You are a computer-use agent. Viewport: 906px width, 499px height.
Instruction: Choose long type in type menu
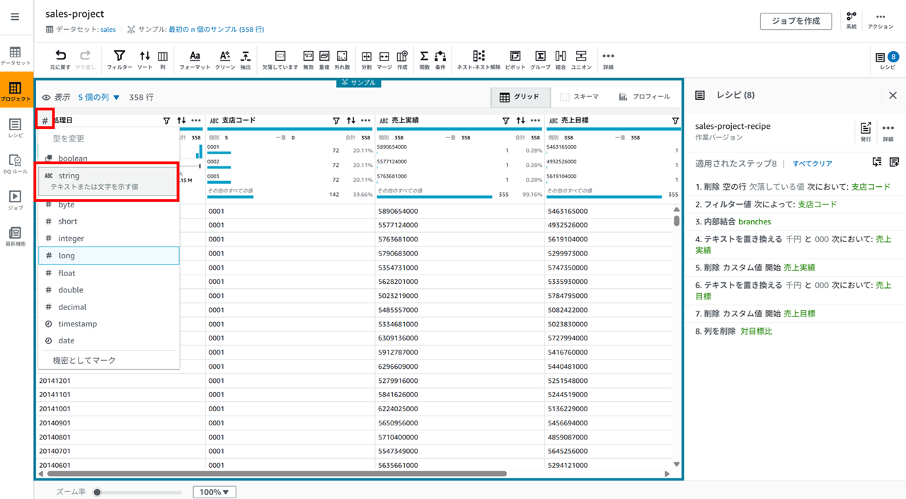(108, 256)
